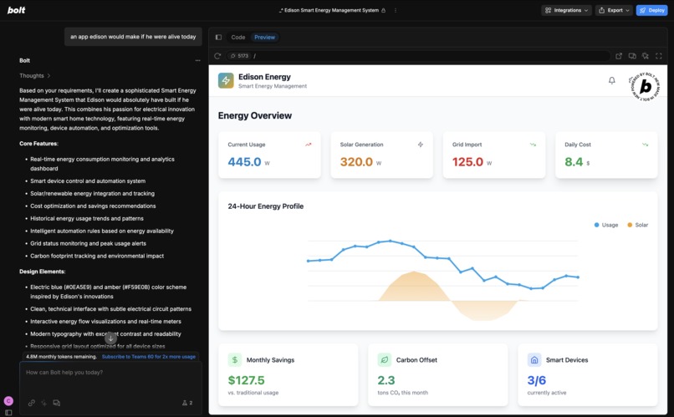Click the Core Features heading

[38, 144]
